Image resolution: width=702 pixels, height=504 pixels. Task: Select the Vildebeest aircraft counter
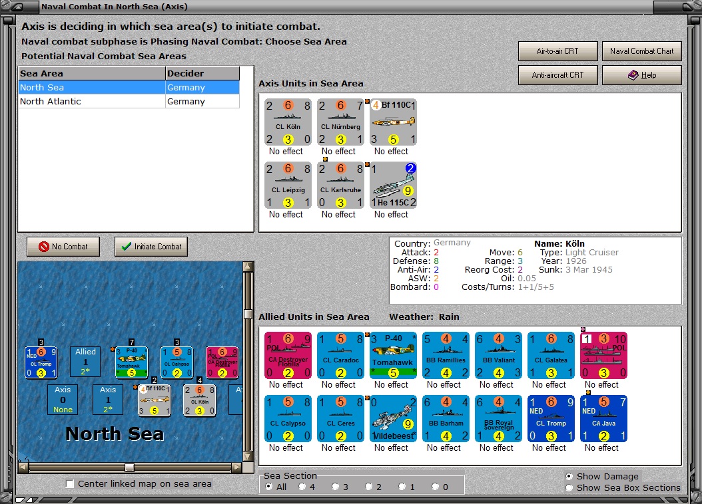[393, 419]
